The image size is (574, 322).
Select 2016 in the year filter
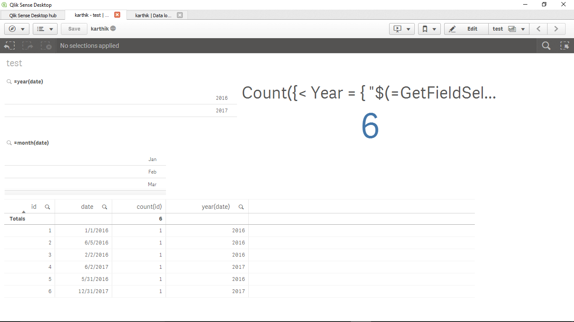(x=121, y=98)
